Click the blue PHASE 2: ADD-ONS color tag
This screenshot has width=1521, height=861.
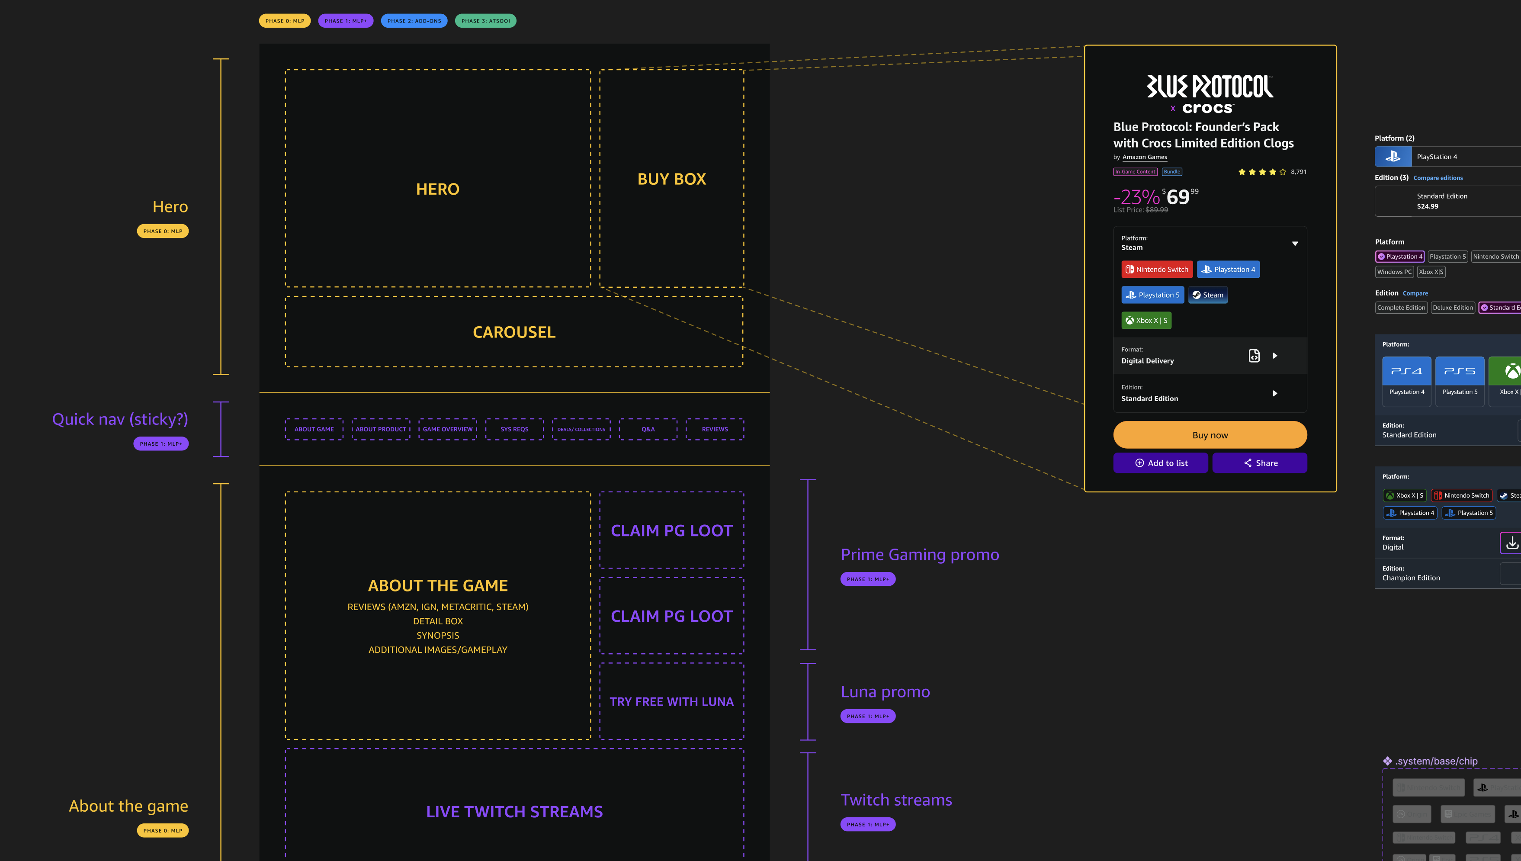click(x=414, y=21)
